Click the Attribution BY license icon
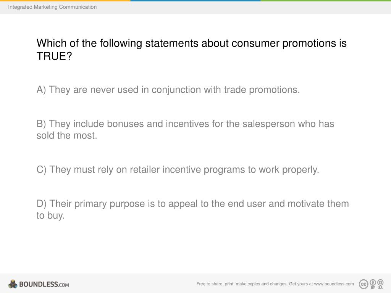 (373, 284)
